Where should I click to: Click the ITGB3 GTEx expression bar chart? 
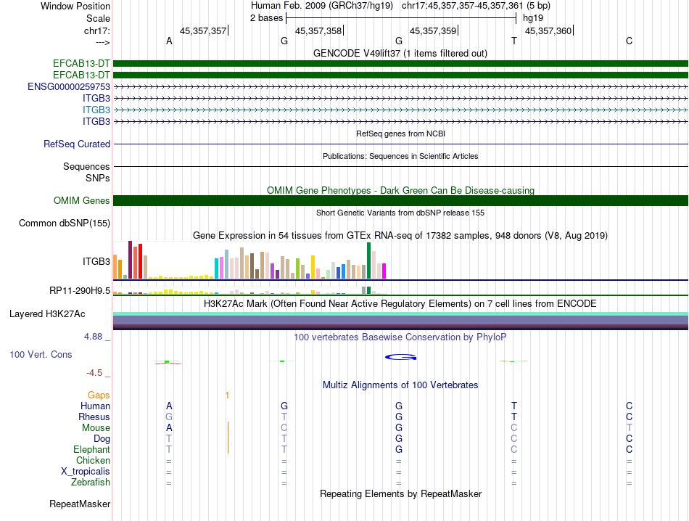[x=249, y=260]
